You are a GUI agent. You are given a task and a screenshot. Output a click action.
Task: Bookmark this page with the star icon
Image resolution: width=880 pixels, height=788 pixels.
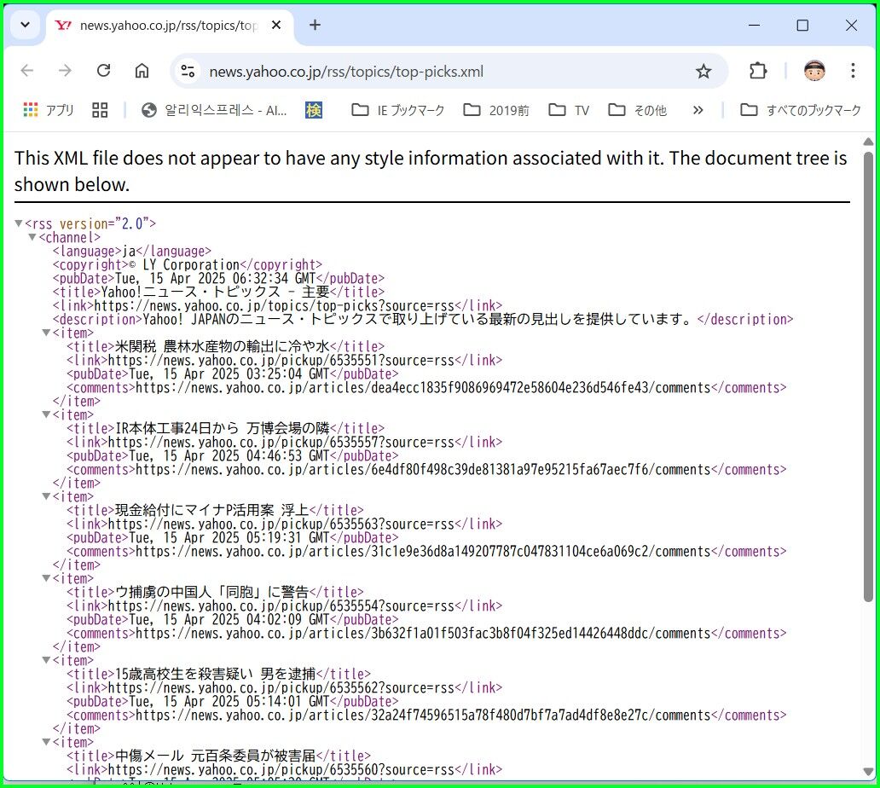[x=704, y=72]
